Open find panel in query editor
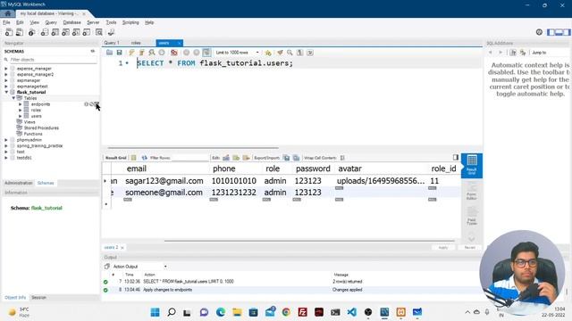Image resolution: width=572 pixels, height=321 pixels. 290,53
